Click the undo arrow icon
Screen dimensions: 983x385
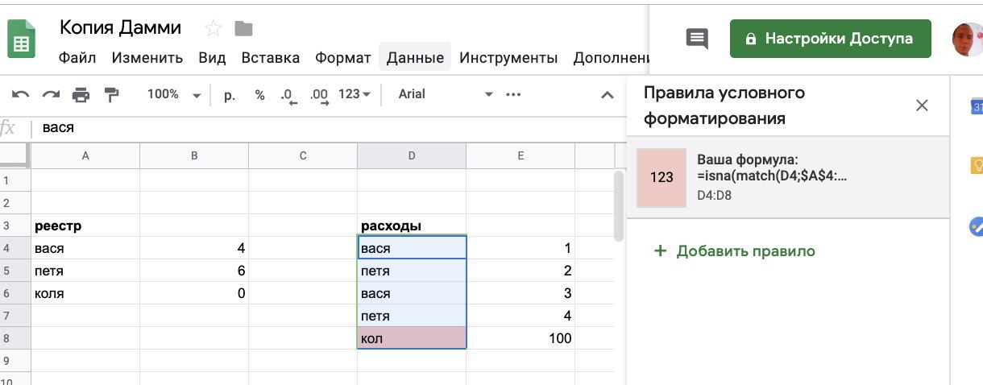pos(21,95)
